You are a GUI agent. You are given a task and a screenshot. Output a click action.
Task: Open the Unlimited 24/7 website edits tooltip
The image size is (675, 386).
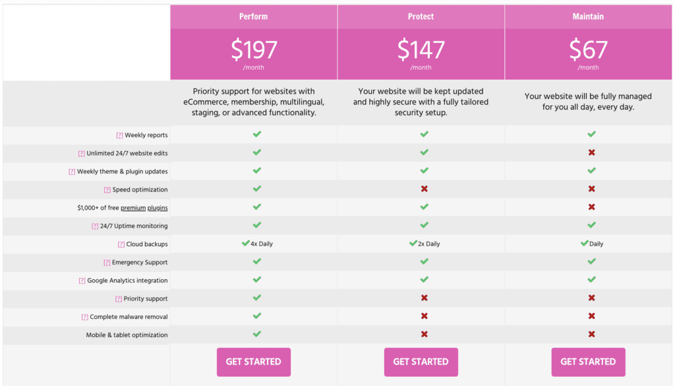(81, 152)
